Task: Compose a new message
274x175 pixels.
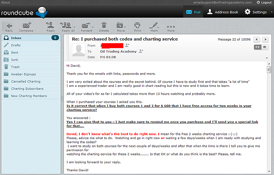Action: pos(26,28)
